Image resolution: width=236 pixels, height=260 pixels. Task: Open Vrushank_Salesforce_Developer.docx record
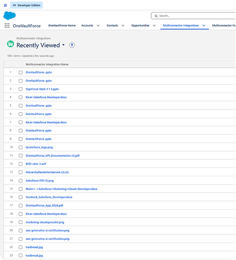point(49,197)
